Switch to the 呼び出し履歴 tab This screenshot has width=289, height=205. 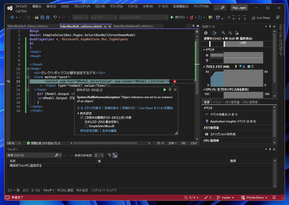[x=65, y=190]
